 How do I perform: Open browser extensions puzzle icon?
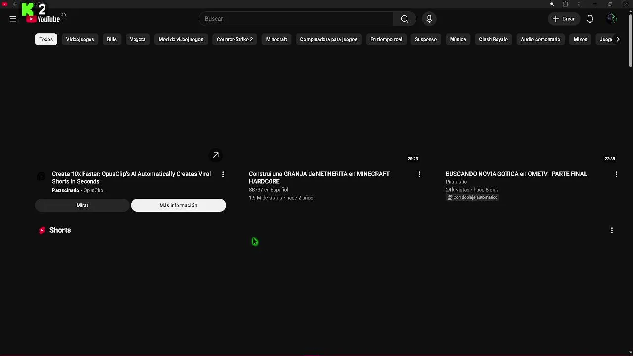coord(566,4)
